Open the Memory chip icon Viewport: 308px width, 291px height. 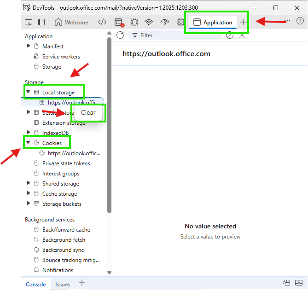point(180,22)
